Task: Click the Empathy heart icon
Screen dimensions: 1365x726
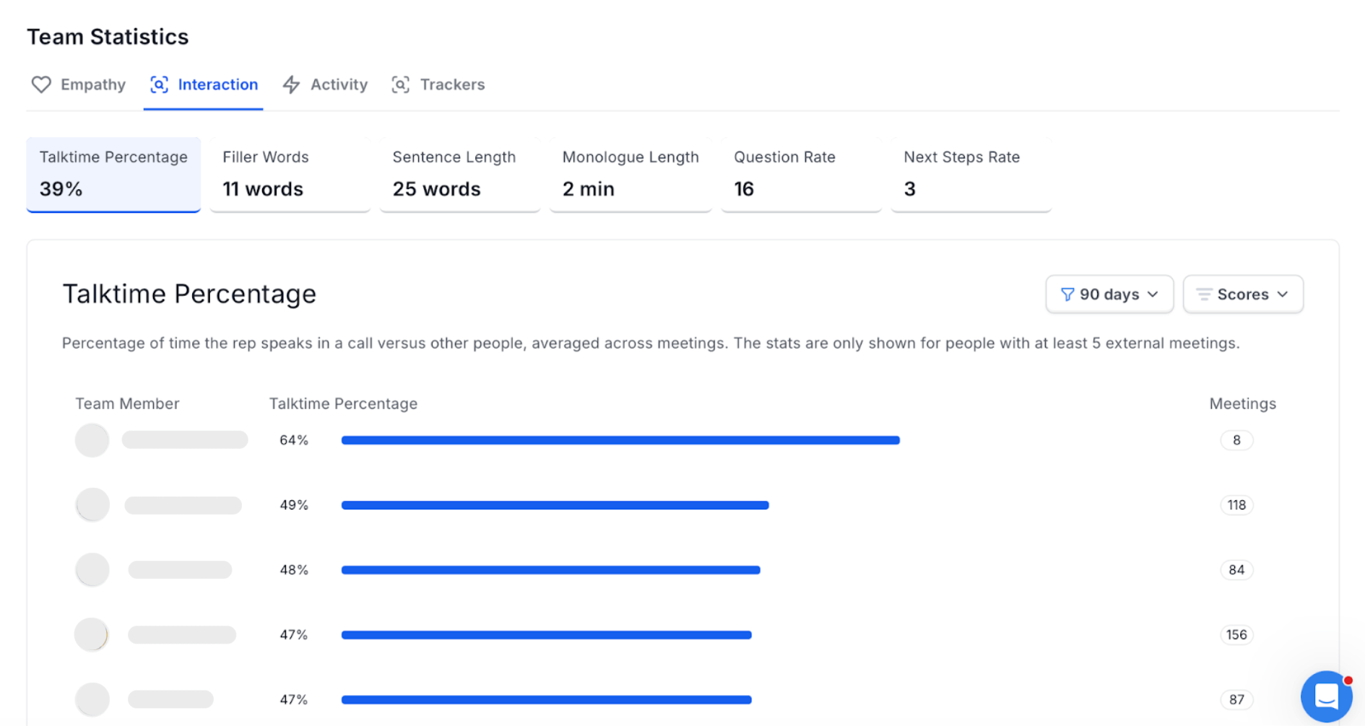Action: click(x=41, y=84)
